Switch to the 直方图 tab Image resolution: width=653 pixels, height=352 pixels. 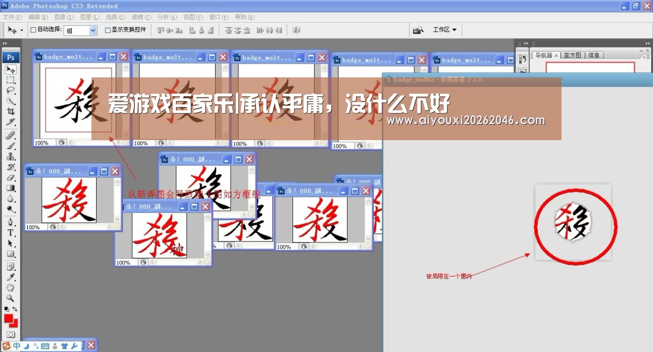coord(572,55)
